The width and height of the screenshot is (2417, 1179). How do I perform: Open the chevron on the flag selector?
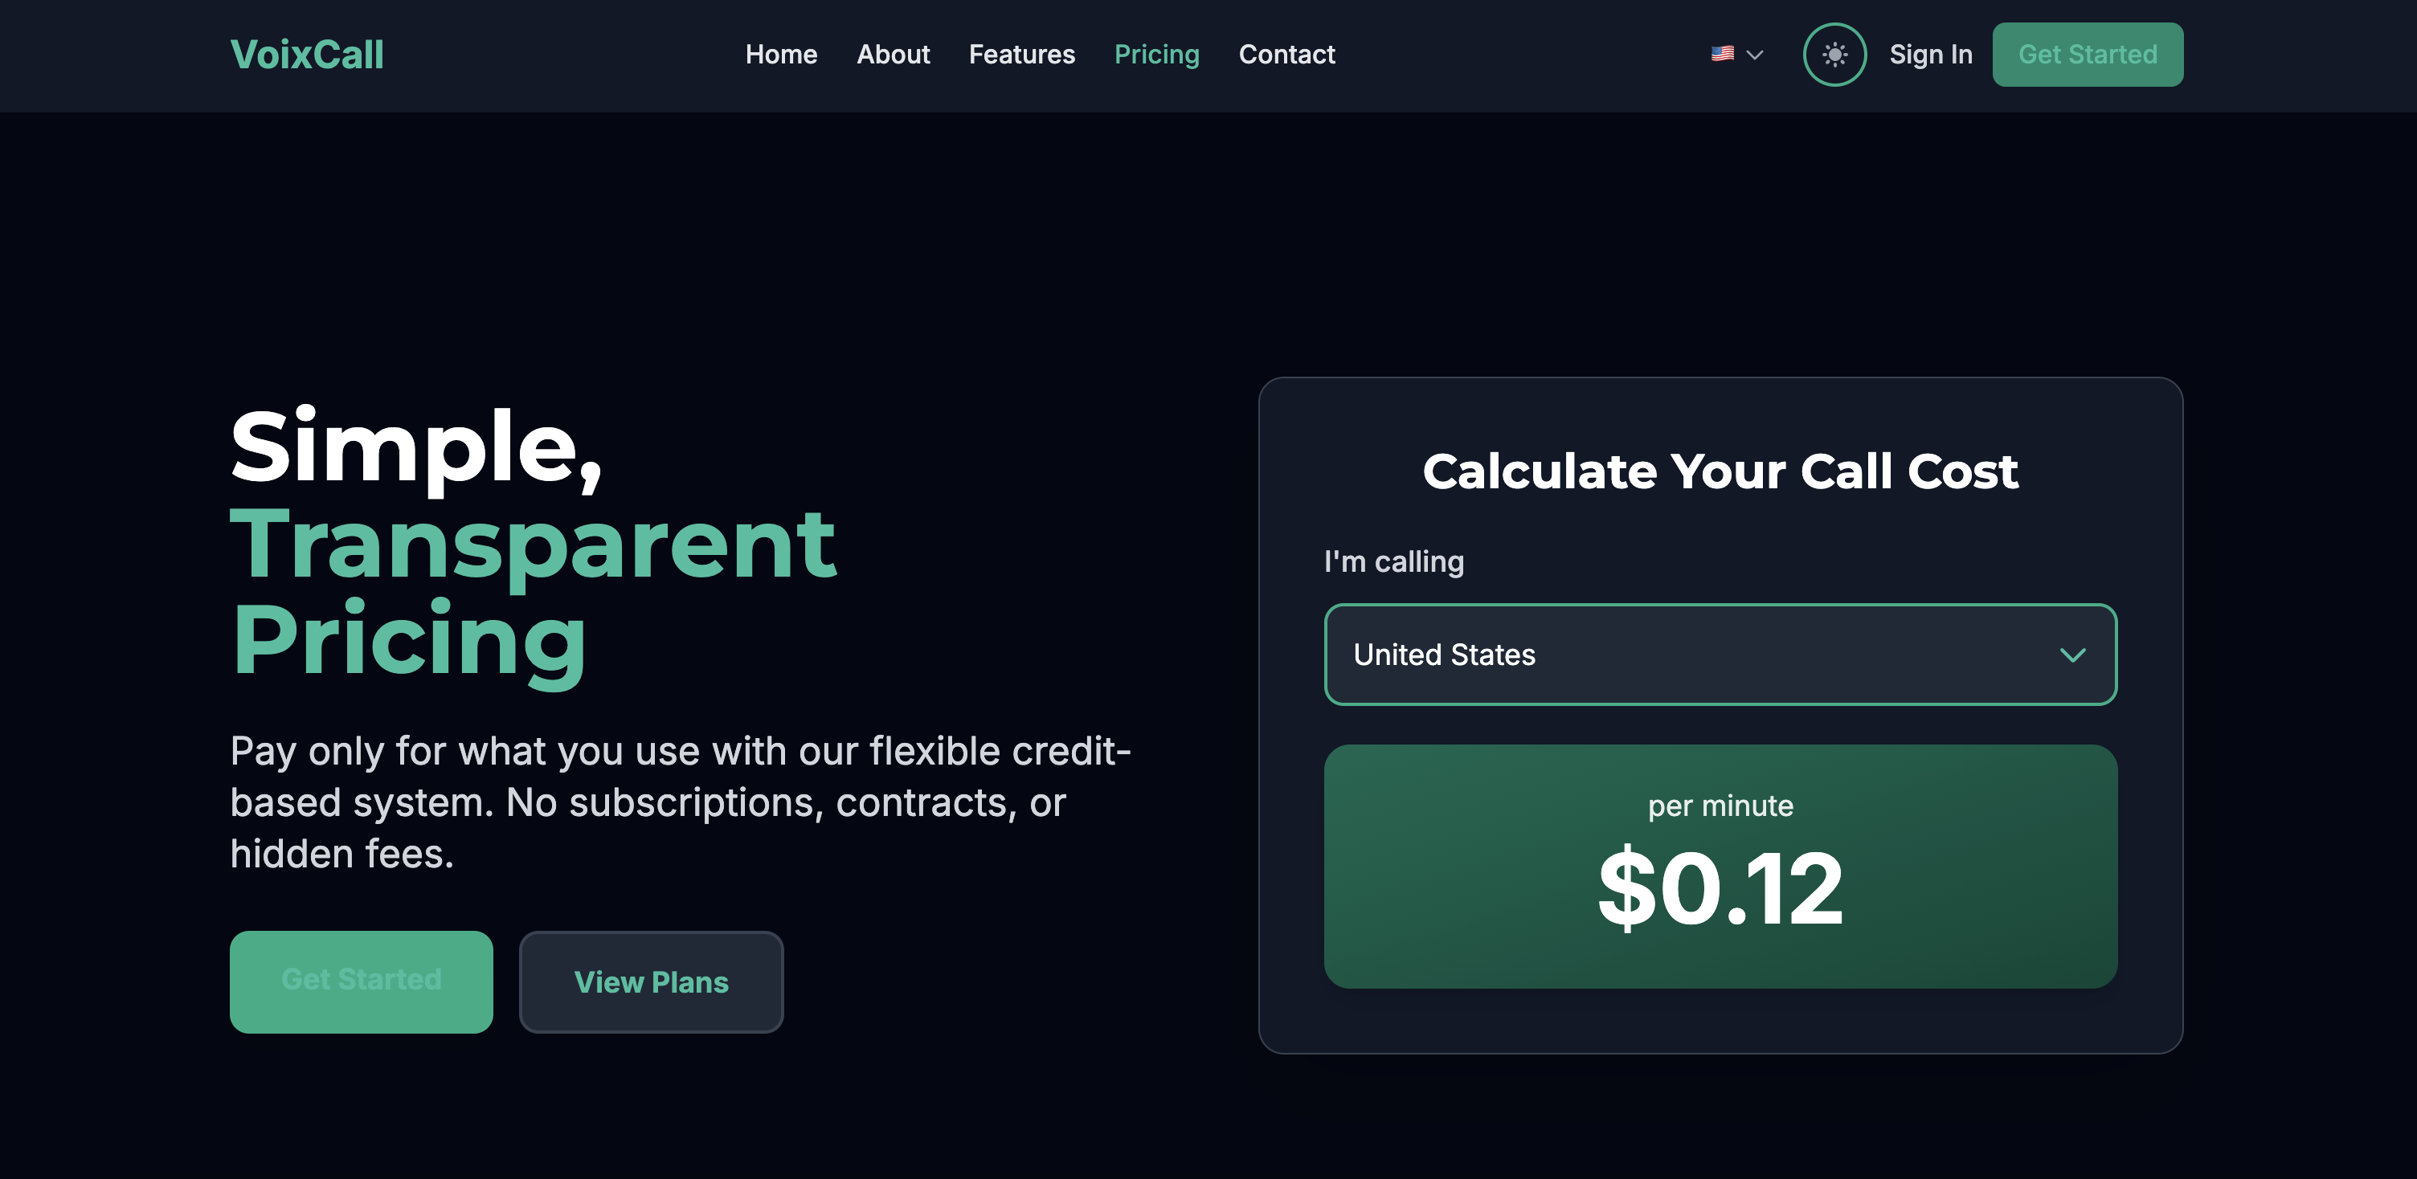click(1756, 55)
